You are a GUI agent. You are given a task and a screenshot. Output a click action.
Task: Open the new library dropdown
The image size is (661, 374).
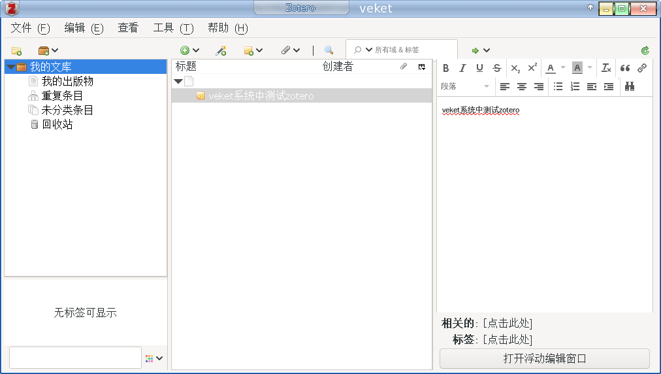pyautogui.click(x=48, y=50)
